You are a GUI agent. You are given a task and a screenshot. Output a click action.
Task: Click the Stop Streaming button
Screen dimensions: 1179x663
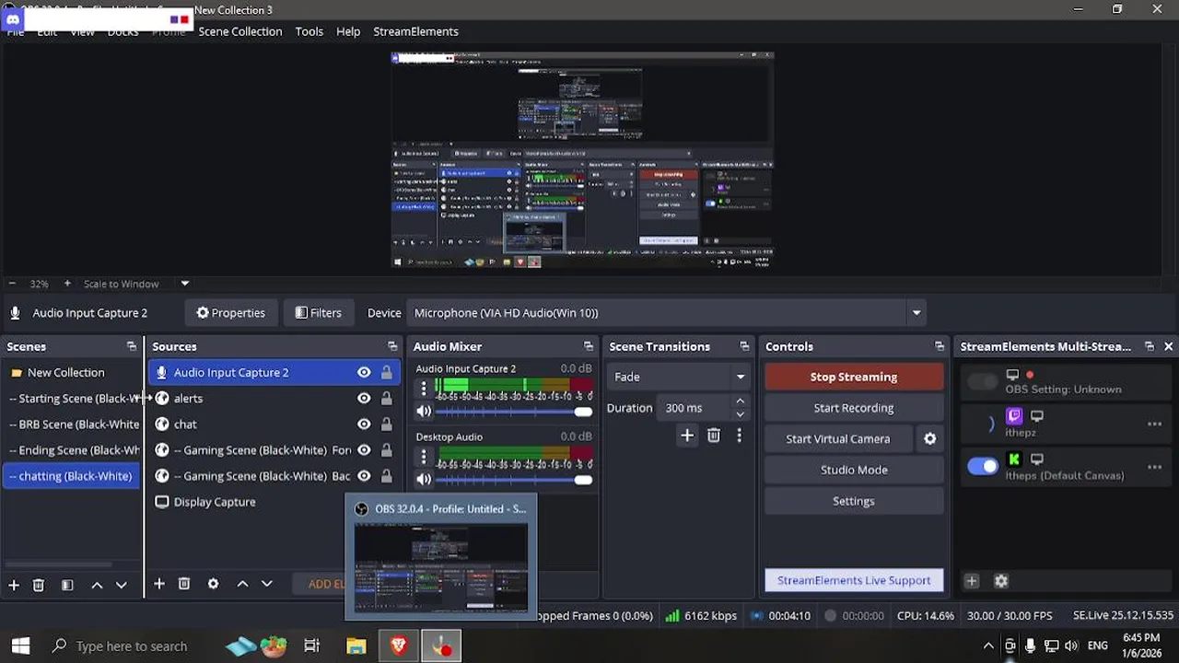pyautogui.click(x=854, y=377)
